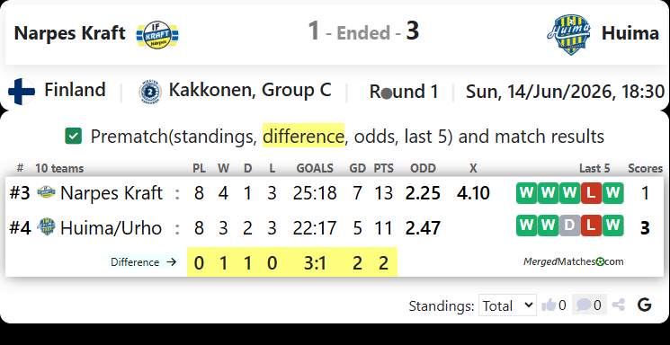This screenshot has width=670, height=345.
Task: Click Huima/Urho's gray D draw form badge
Action: pyautogui.click(x=569, y=226)
